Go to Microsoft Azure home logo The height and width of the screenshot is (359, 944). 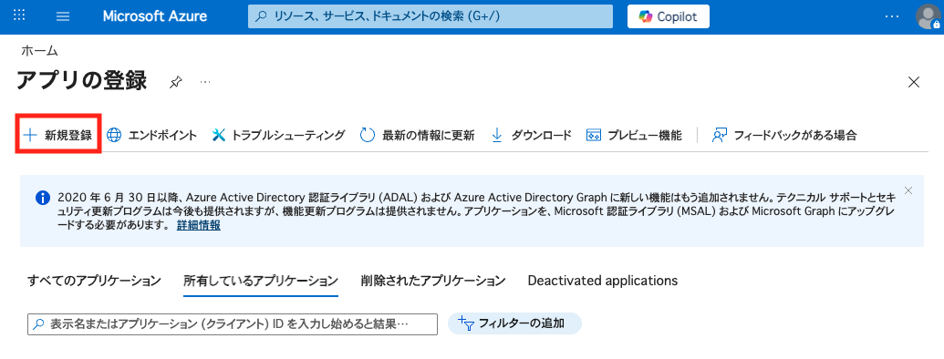point(155,16)
